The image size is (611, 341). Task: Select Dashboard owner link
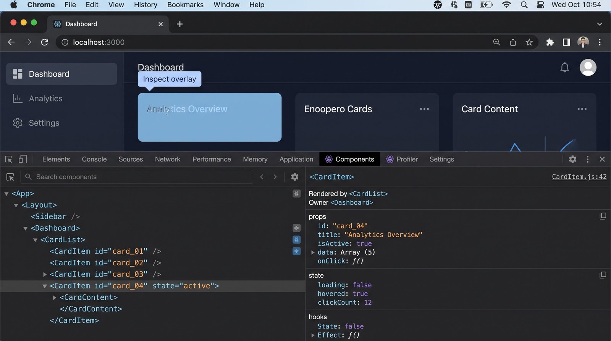coord(352,202)
